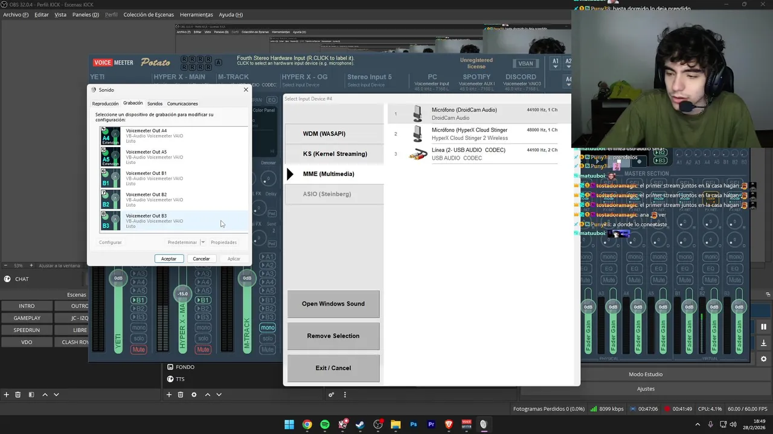Click Open Windows Sound button
Viewport: 773px width, 434px height.
point(333,304)
